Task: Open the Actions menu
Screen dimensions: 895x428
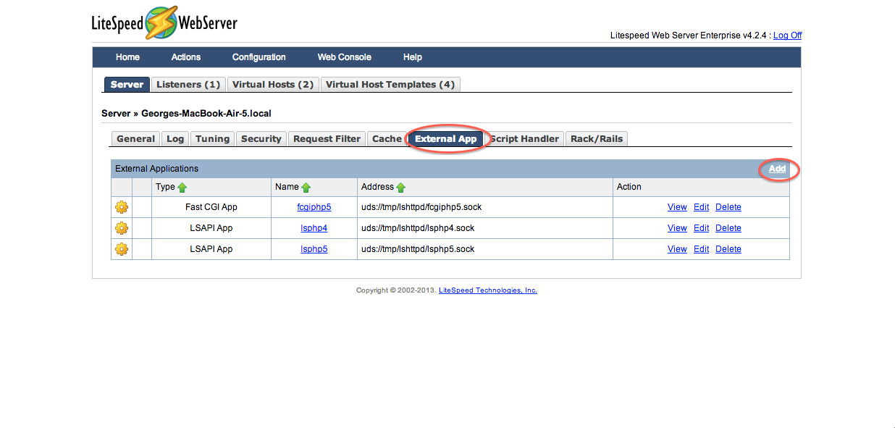Action: pos(186,57)
